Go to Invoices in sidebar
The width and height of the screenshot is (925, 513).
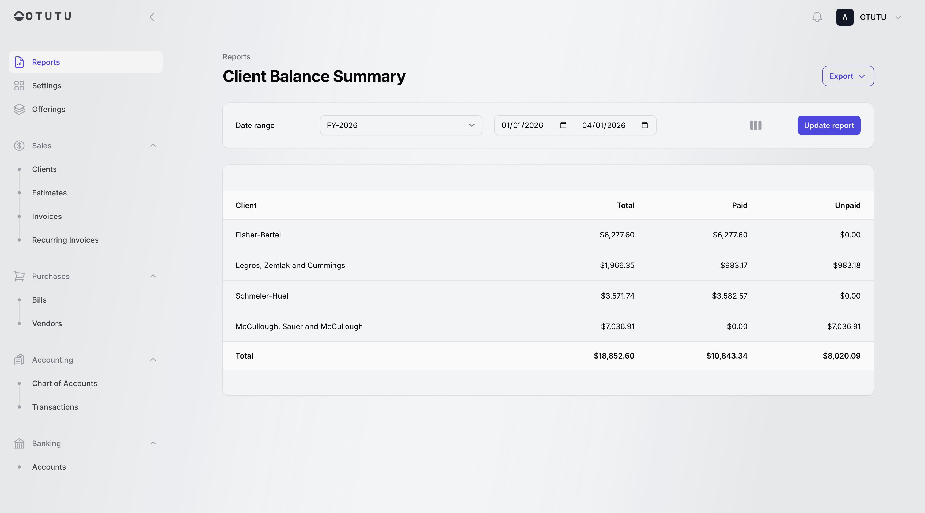tap(47, 216)
